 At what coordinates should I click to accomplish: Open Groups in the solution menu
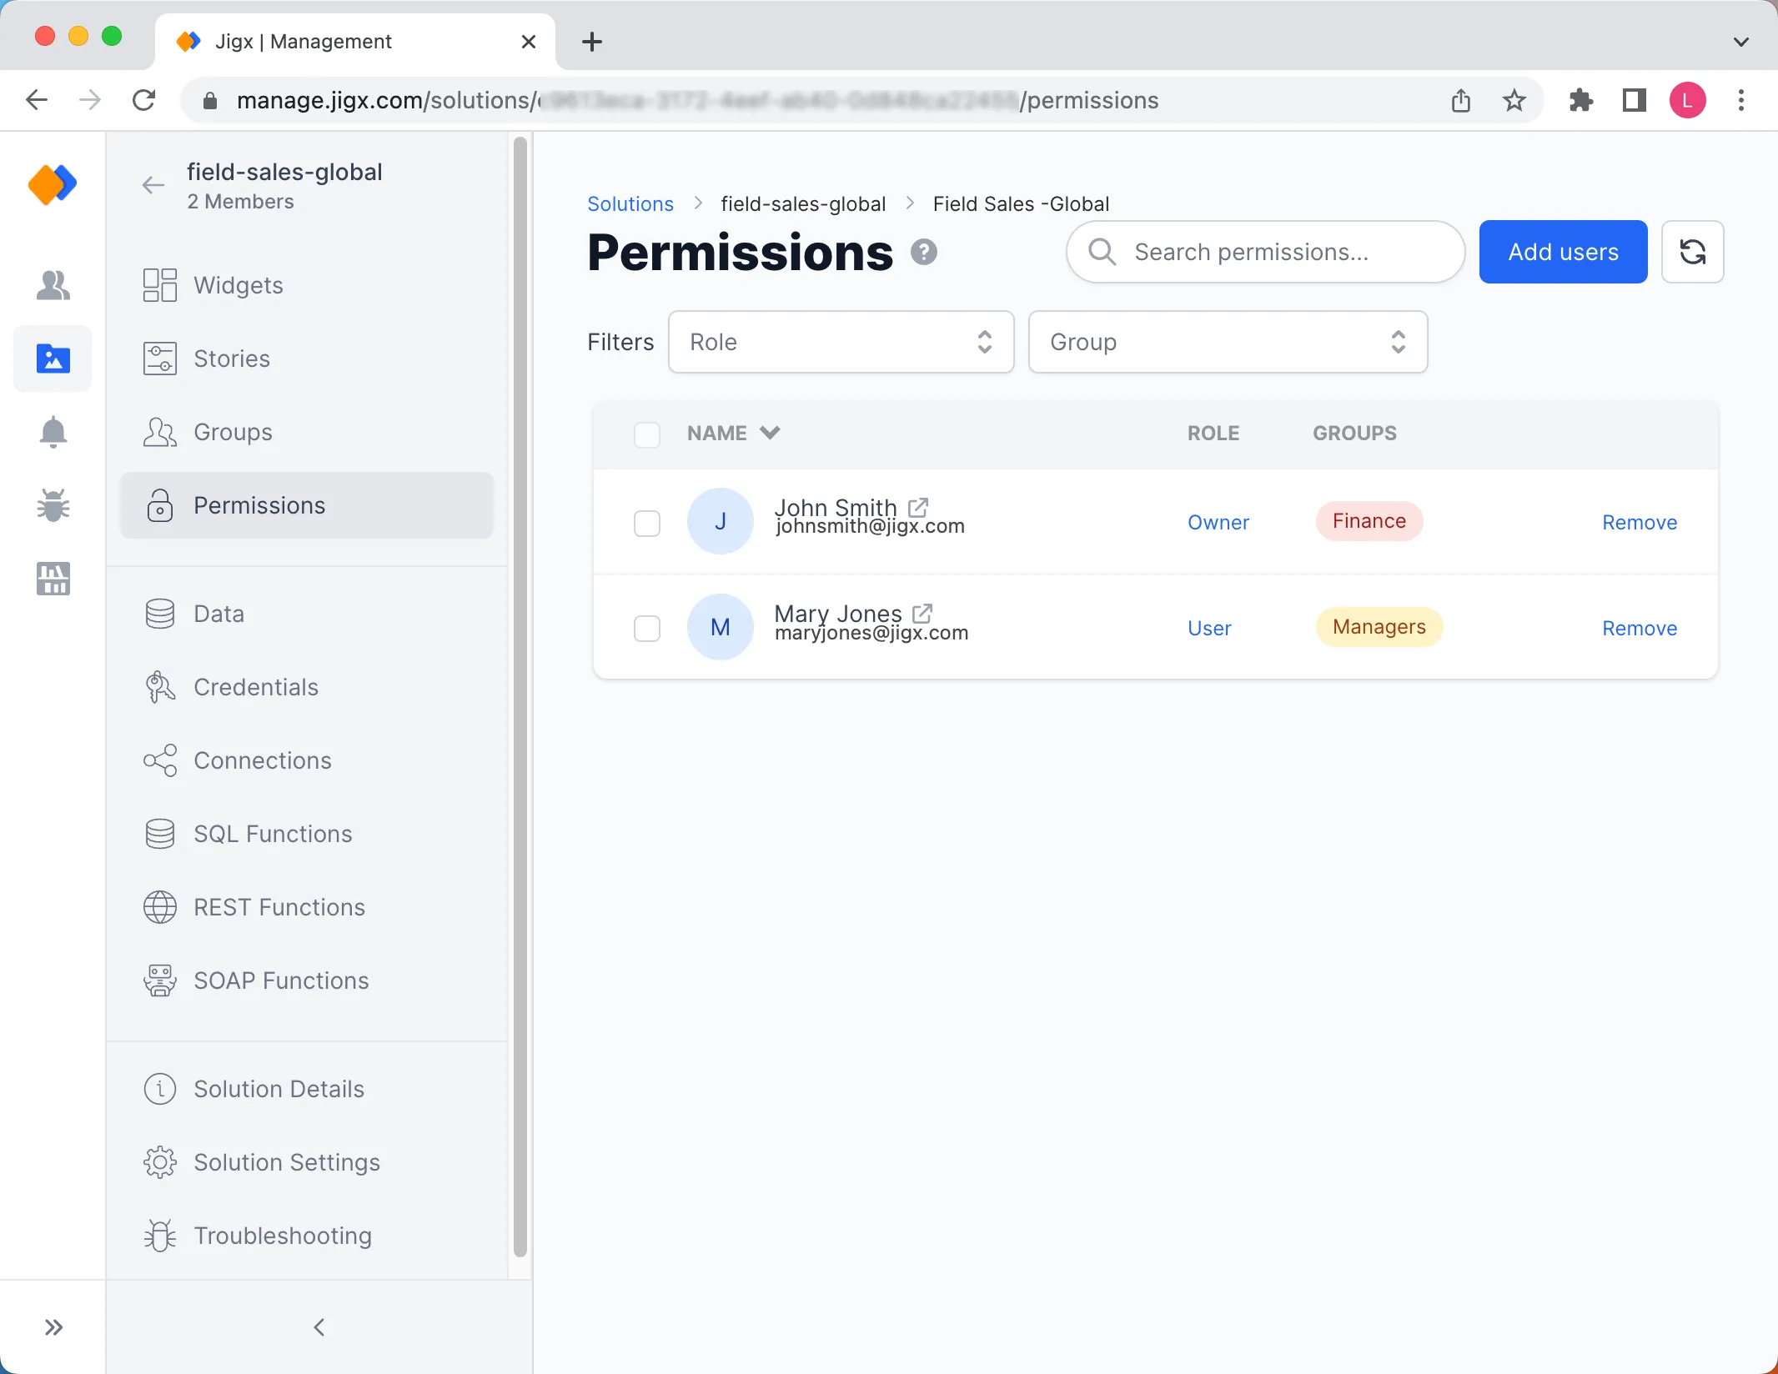[x=307, y=432]
